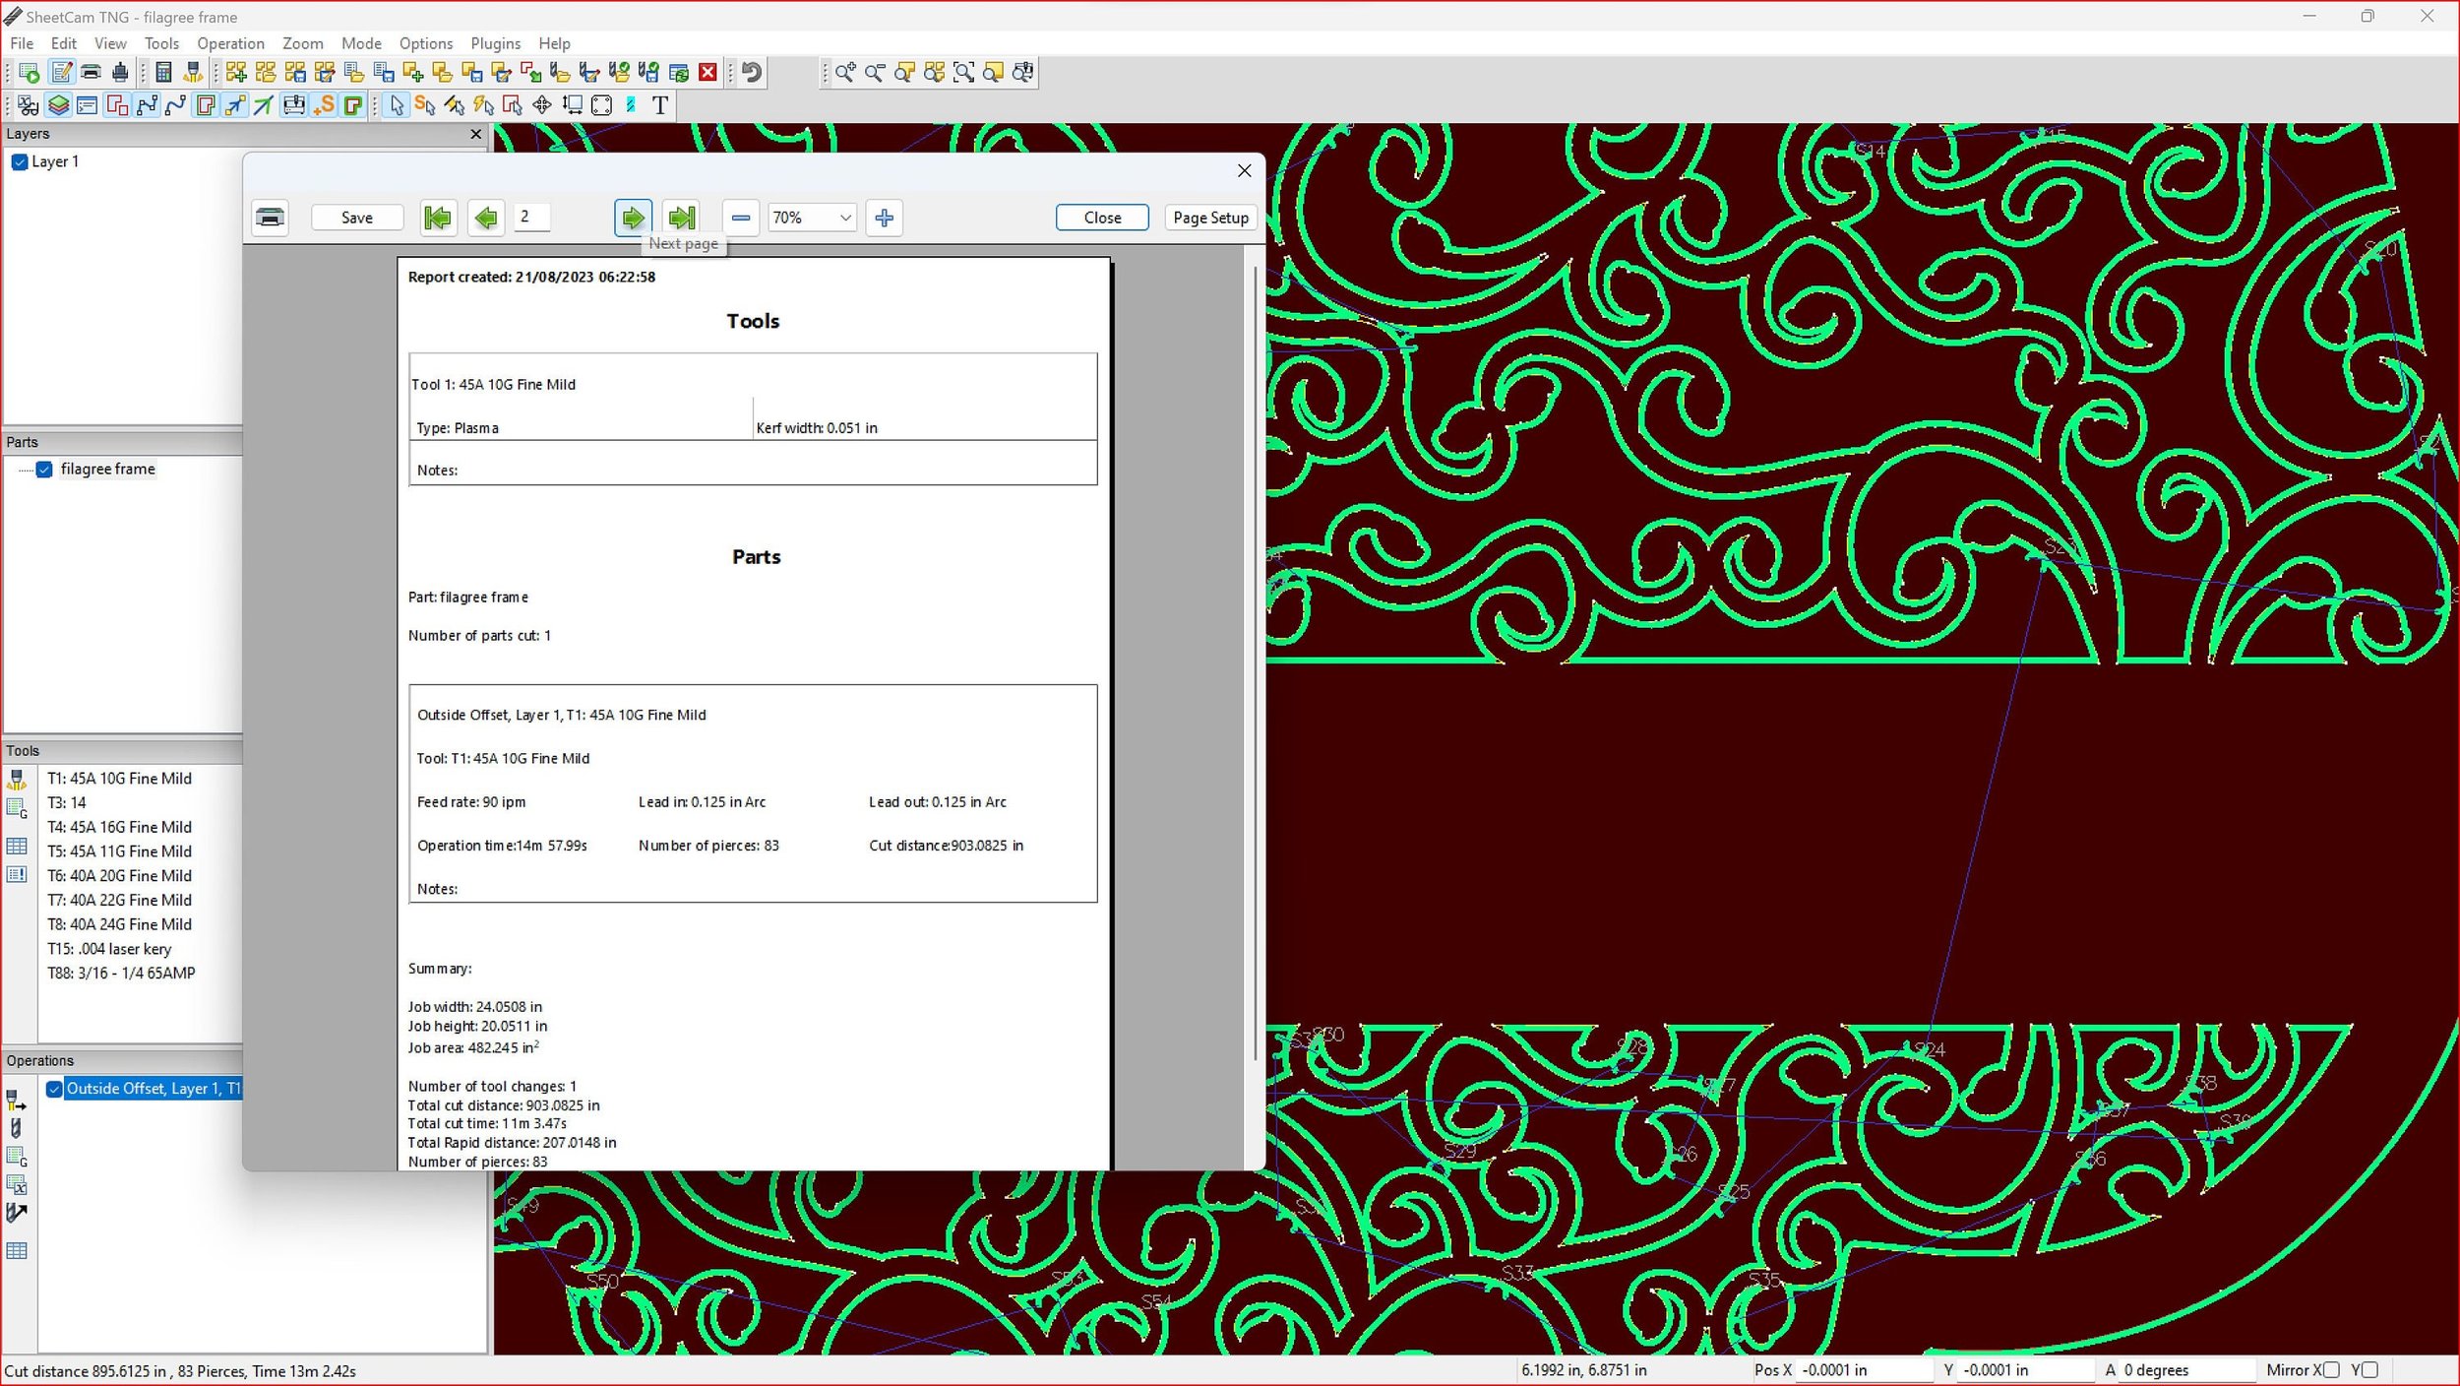Open the job report notepad icon

(61, 73)
